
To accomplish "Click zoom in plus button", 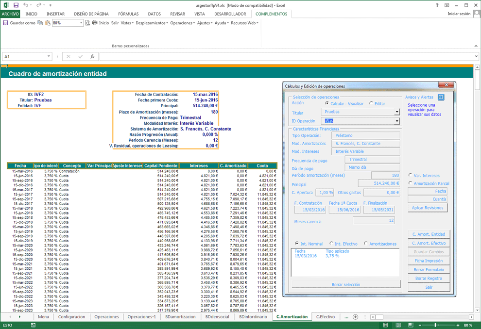I will [458, 325].
